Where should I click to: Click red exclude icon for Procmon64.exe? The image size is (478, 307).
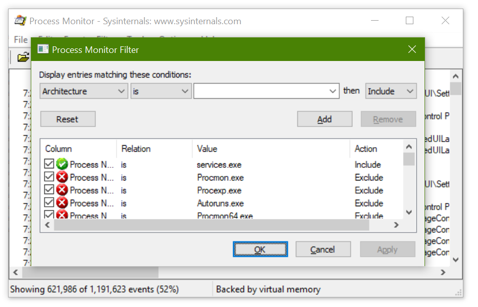click(62, 214)
